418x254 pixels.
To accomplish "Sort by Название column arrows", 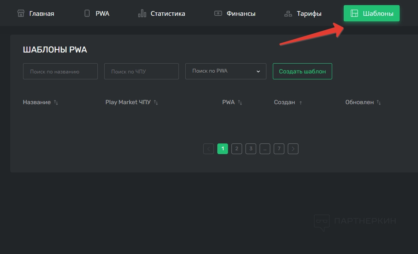I will [x=56, y=102].
